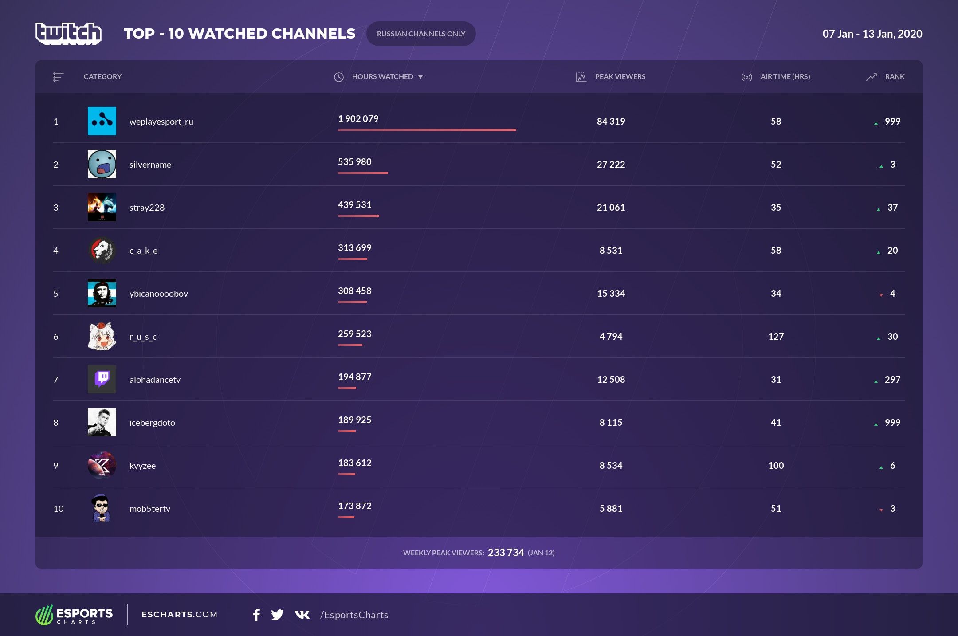Click the red down arrow in mob5tertv row
Viewport: 958px width, 636px height.
coord(881,510)
